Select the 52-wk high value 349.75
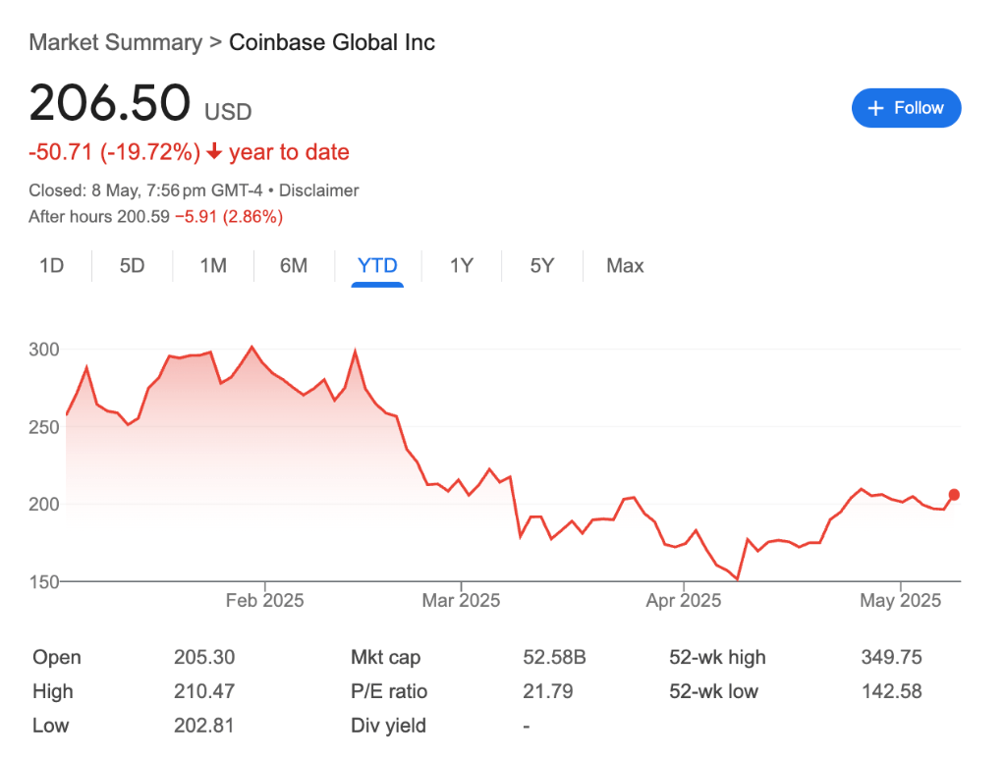 (x=891, y=657)
